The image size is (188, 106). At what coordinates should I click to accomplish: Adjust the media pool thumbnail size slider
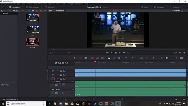23,11
